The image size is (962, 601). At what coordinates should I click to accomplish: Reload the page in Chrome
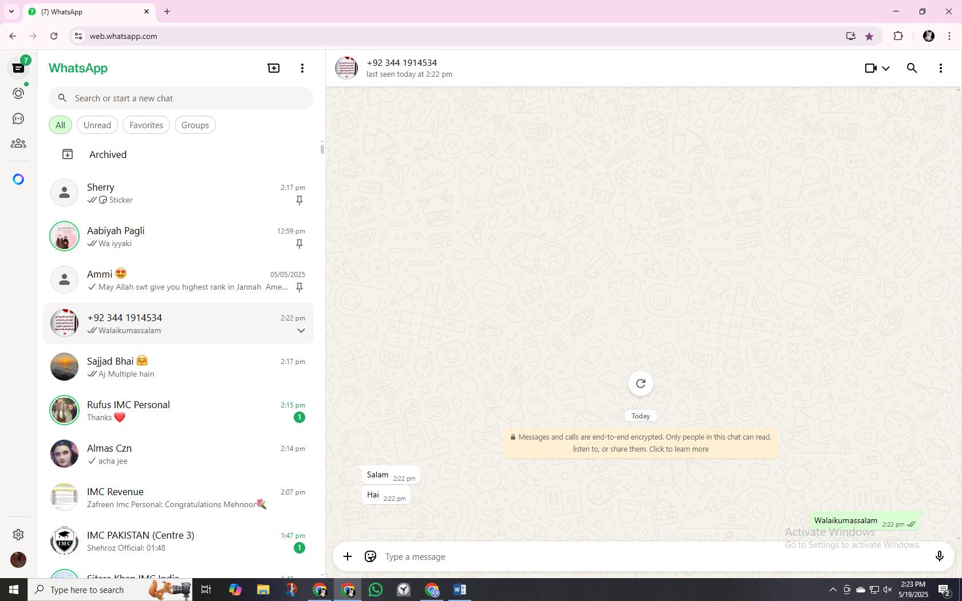(x=54, y=36)
